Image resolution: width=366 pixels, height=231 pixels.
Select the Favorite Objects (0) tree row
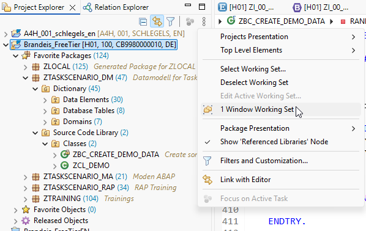pyautogui.click(x=65, y=210)
